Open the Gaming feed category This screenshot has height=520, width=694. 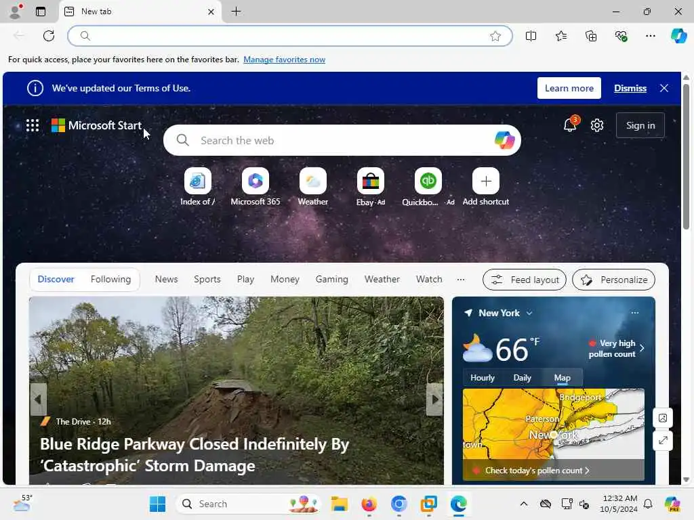332,280
